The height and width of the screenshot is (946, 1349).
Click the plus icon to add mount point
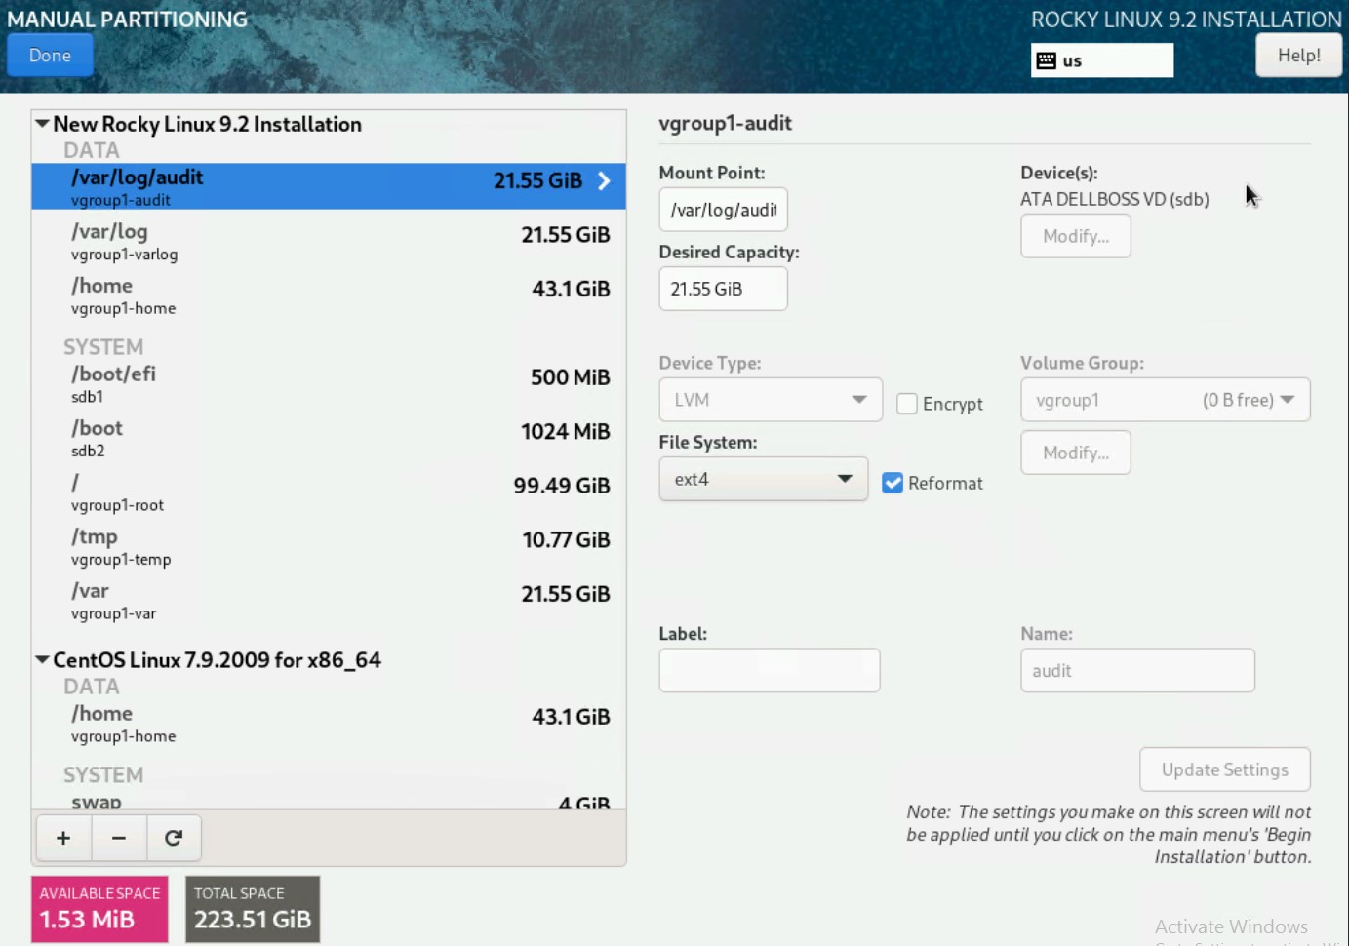coord(63,838)
